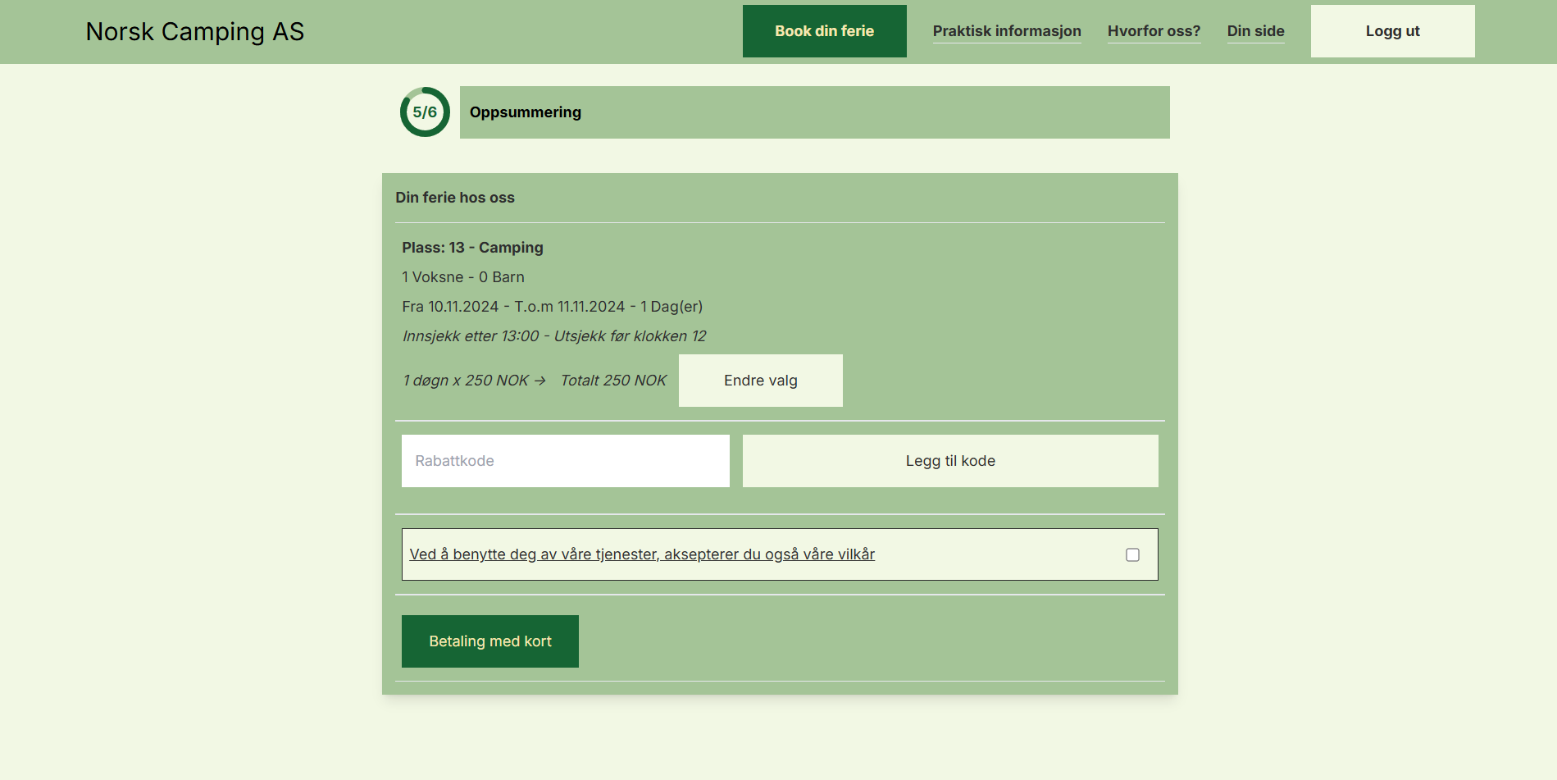Click the date range Fra 10.11.2024 line
Image resolution: width=1557 pixels, height=780 pixels.
(x=552, y=307)
